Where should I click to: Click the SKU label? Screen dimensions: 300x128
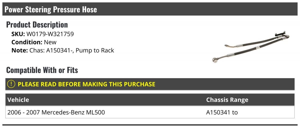click(18, 34)
